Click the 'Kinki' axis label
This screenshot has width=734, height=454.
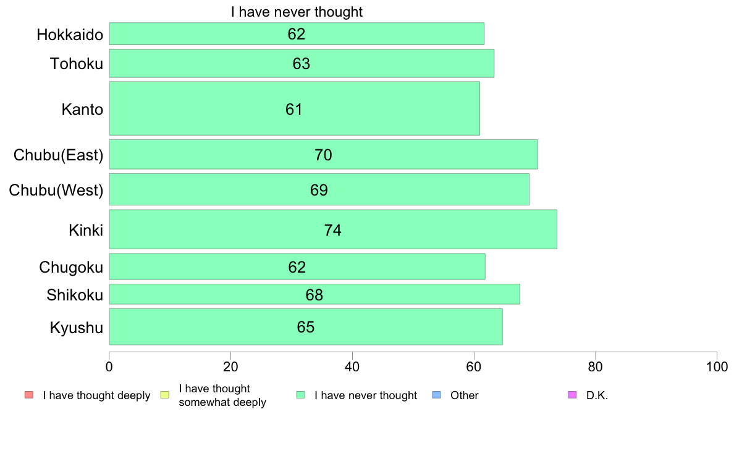pyautogui.click(x=86, y=230)
